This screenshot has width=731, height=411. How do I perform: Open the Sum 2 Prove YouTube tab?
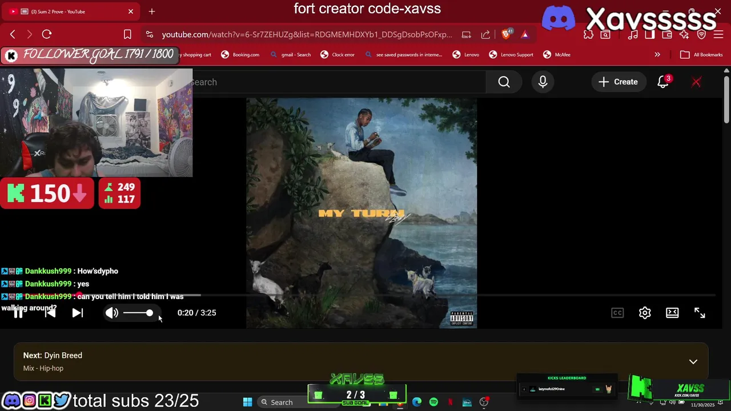pyautogui.click(x=70, y=11)
